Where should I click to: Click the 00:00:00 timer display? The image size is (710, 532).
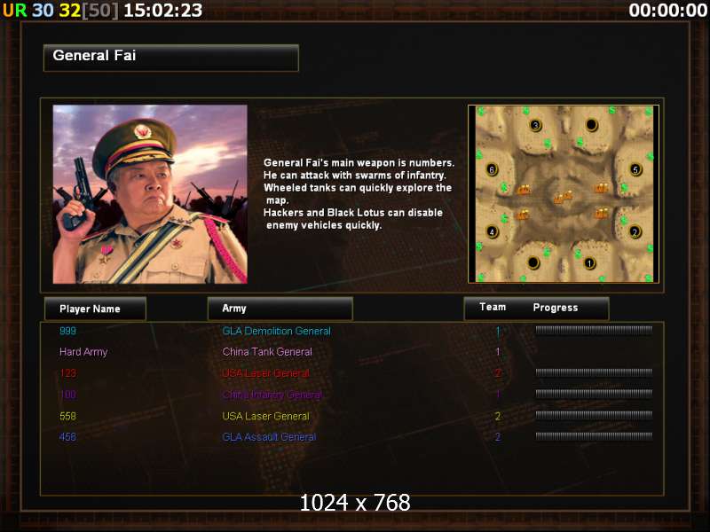coord(668,10)
